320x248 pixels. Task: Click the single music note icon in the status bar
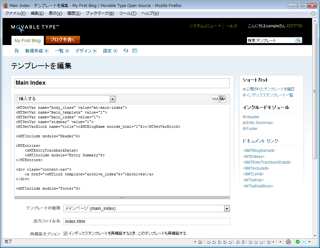tap(237, 242)
